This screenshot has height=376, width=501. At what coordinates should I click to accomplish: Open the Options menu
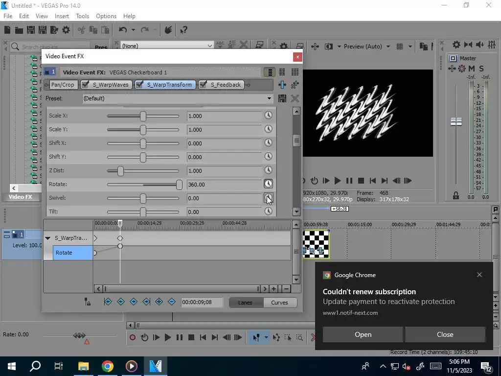[106, 16]
